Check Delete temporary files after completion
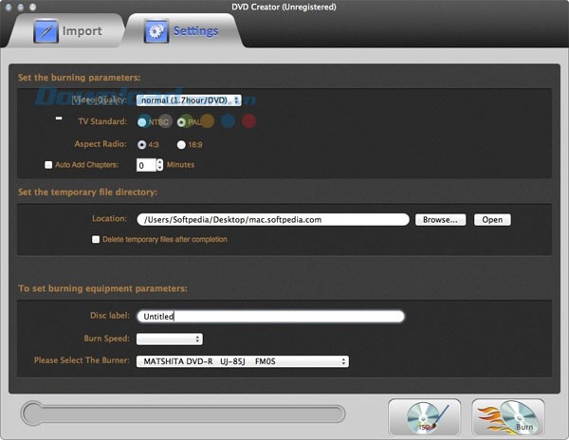The image size is (569, 440). click(x=96, y=239)
